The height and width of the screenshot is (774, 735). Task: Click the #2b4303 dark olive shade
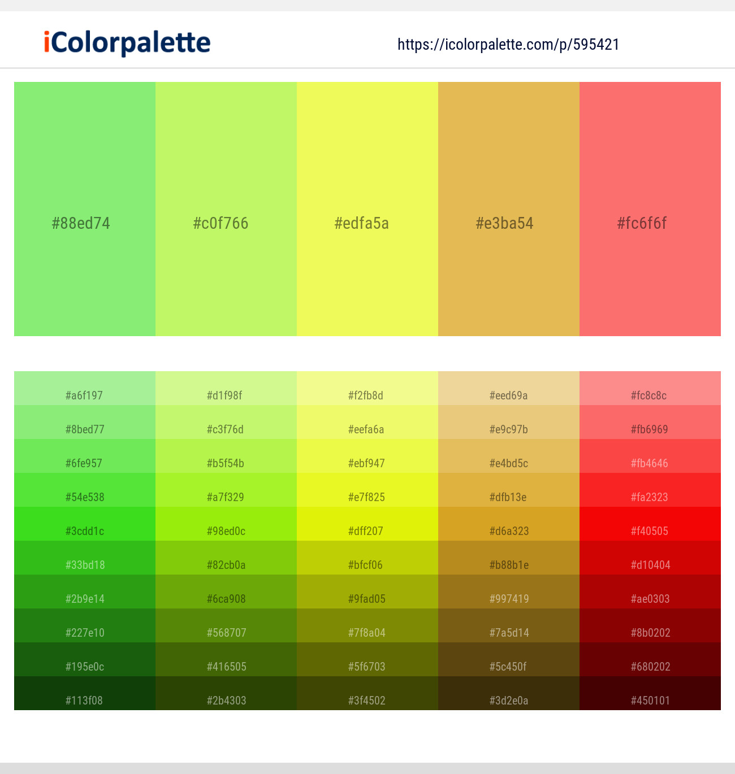pyautogui.click(x=226, y=693)
